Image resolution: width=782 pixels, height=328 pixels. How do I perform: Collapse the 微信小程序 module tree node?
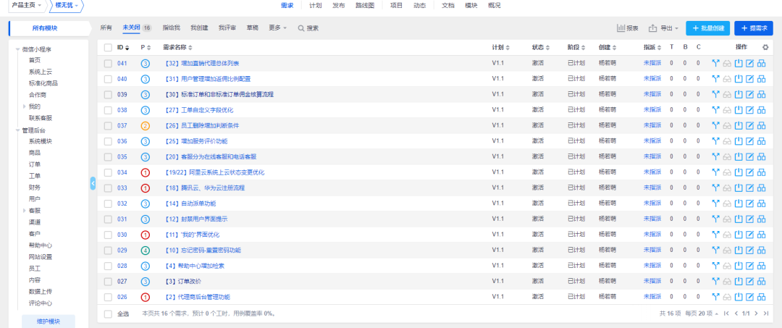(x=18, y=49)
